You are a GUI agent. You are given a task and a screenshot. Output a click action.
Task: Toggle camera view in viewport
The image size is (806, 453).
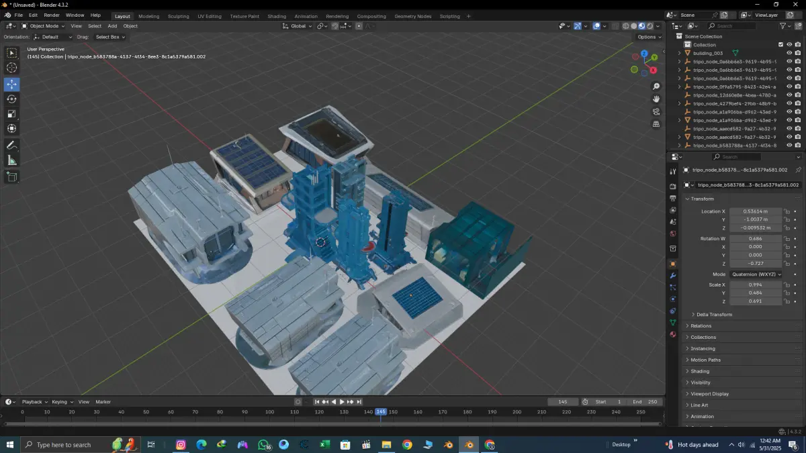coord(656,111)
